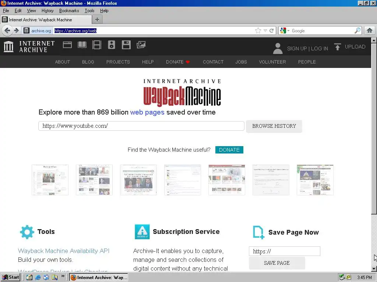Viewport: 377px width, 282px height.
Task: Click the LOG IN link
Action: (320, 48)
